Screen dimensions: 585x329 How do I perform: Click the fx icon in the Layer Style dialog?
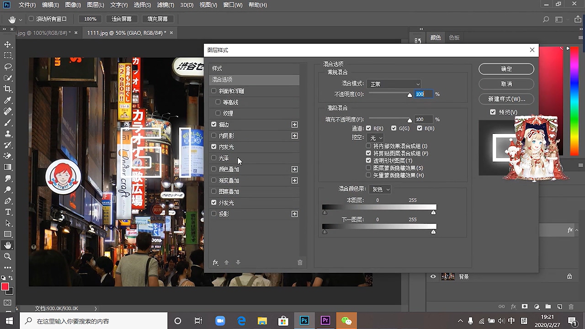point(215,262)
